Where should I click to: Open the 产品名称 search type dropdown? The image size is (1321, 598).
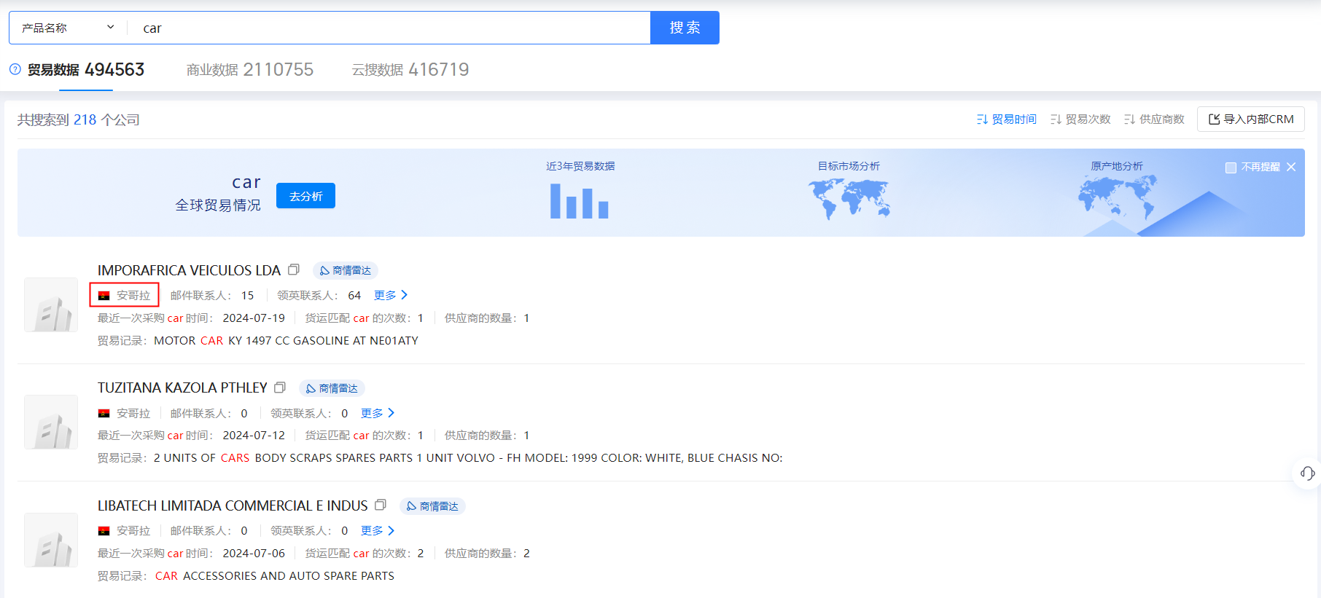pyautogui.click(x=68, y=28)
